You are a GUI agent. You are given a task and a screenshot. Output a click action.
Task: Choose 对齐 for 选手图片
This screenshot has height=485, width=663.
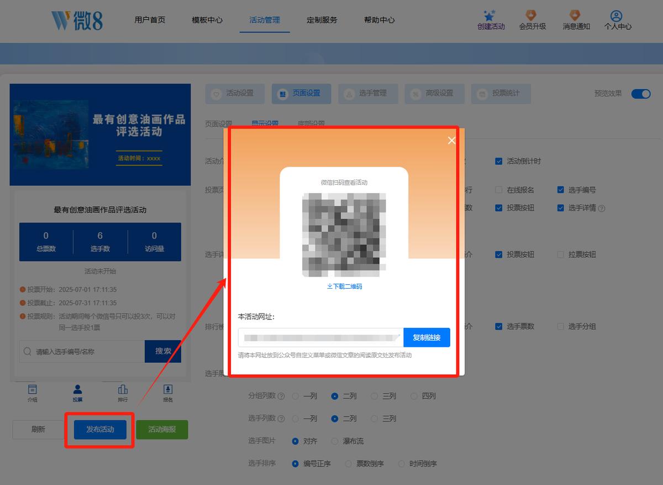pyautogui.click(x=296, y=441)
